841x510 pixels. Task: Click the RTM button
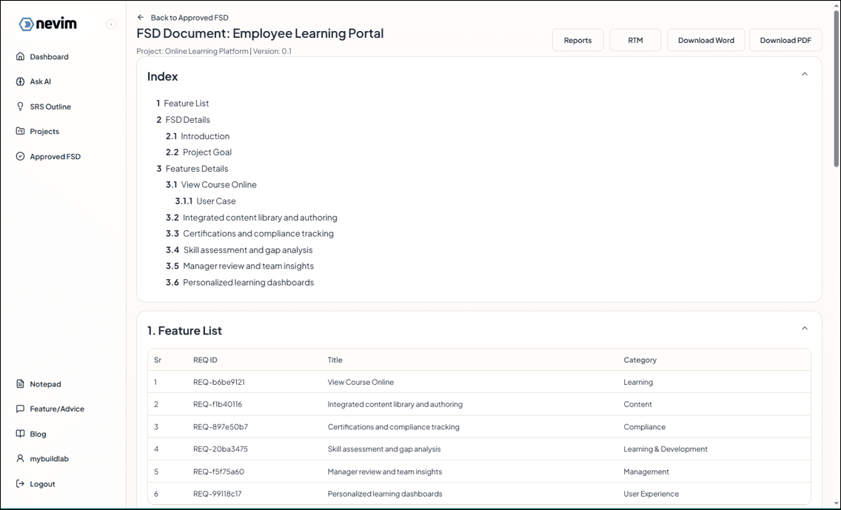click(635, 41)
